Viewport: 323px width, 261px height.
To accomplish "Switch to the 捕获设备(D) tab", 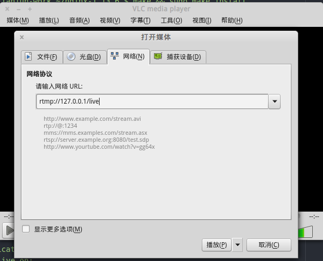I will [x=178, y=57].
